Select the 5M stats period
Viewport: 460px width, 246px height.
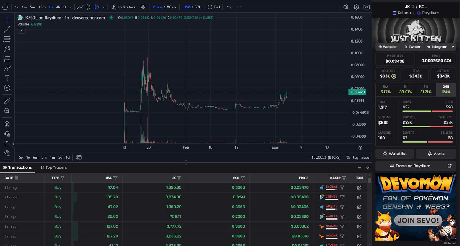[x=385, y=89]
